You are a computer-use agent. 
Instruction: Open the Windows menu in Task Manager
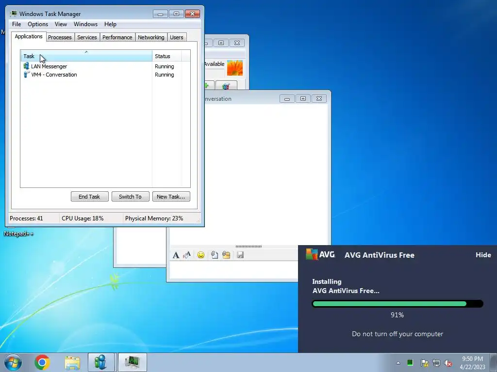(85, 24)
